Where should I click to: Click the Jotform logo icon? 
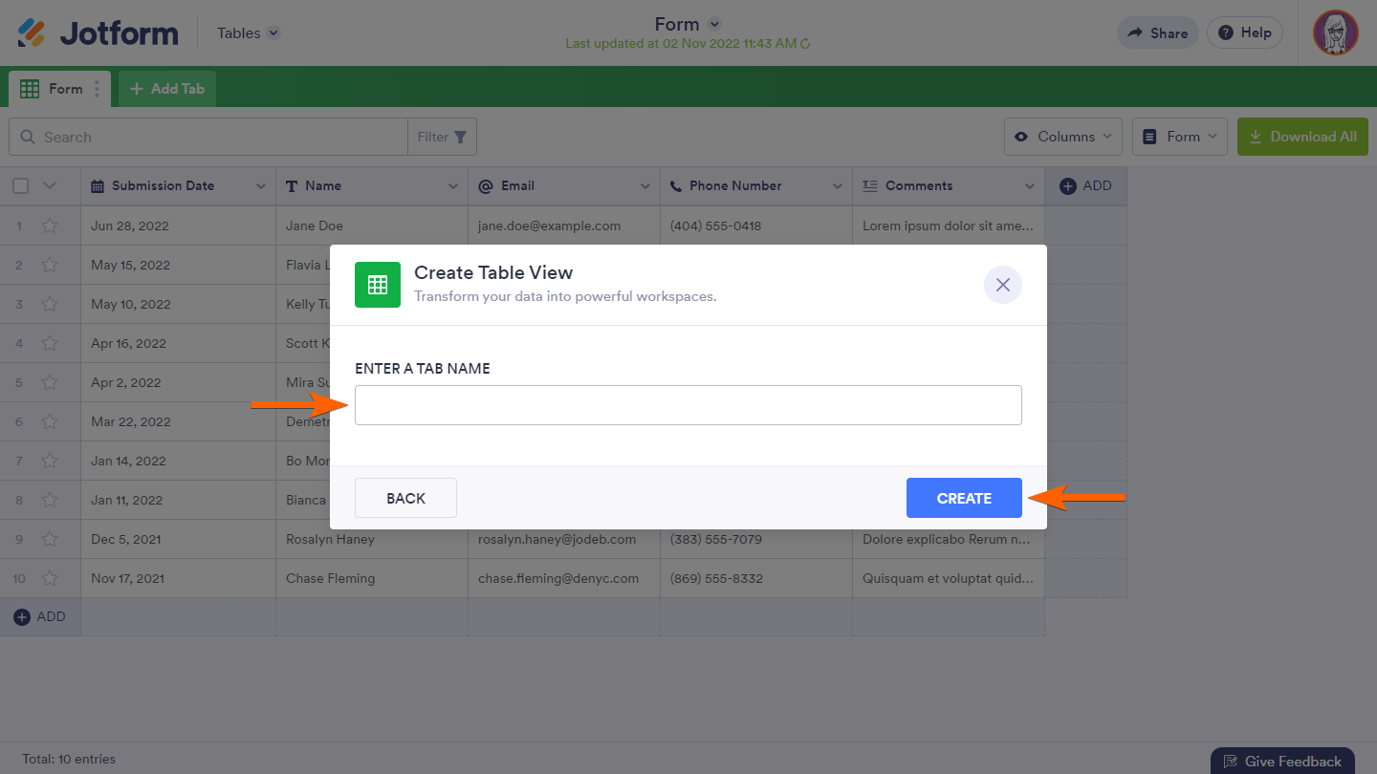32,33
